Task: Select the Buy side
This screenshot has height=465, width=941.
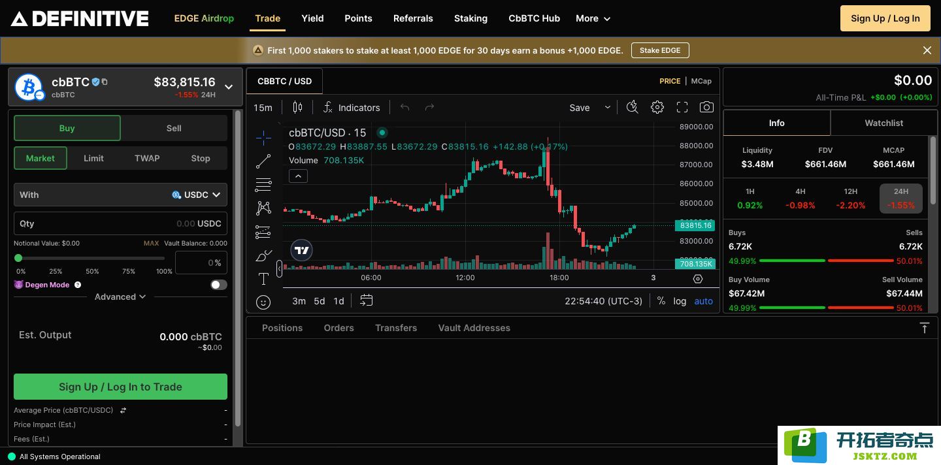Action: [x=67, y=128]
